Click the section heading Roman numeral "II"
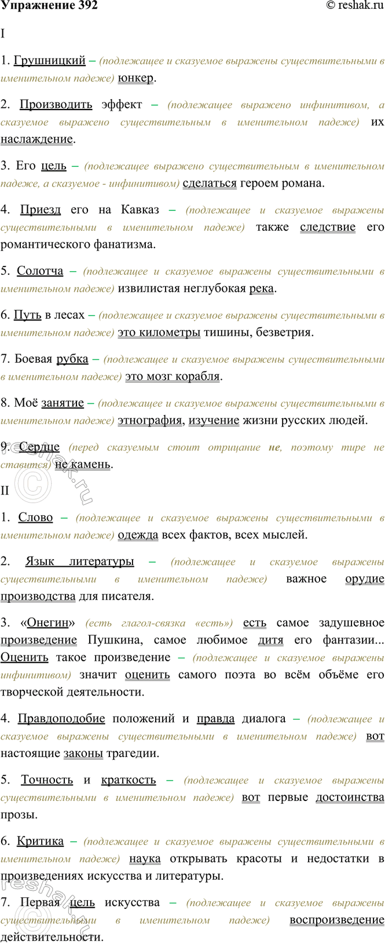Screen dimensions: 385x943 pyautogui.click(x=5, y=491)
